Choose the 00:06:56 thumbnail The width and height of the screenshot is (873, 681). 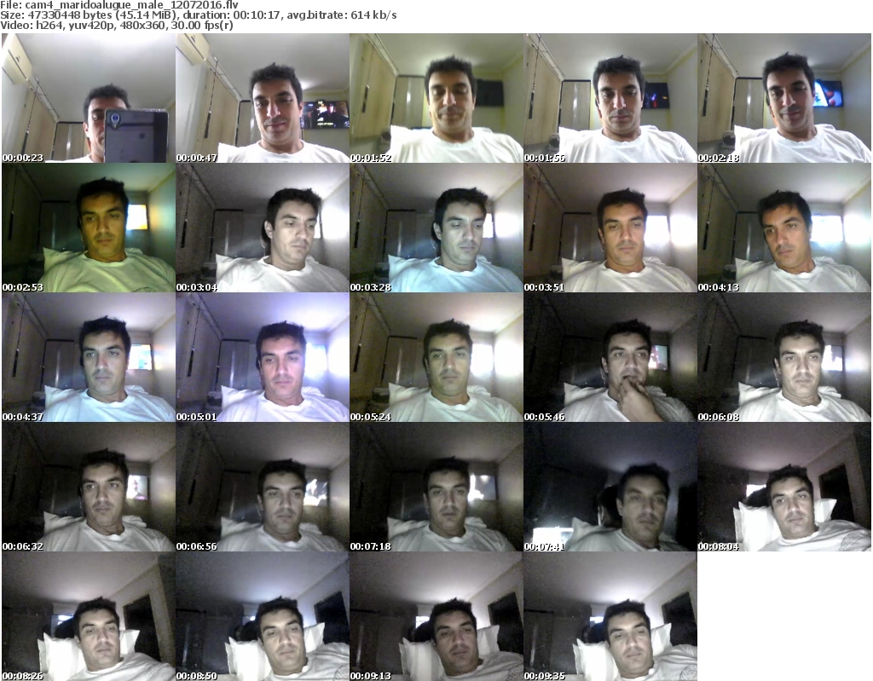263,487
